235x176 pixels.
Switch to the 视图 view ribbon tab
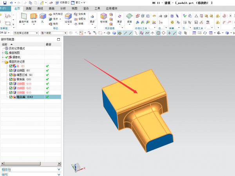point(74,9)
